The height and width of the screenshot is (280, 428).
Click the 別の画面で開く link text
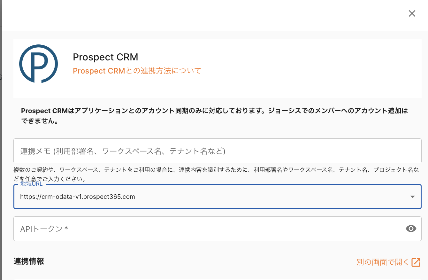click(x=383, y=262)
